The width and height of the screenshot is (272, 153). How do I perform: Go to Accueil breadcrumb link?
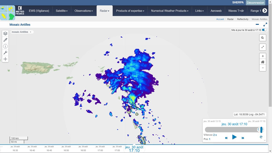[220, 19]
